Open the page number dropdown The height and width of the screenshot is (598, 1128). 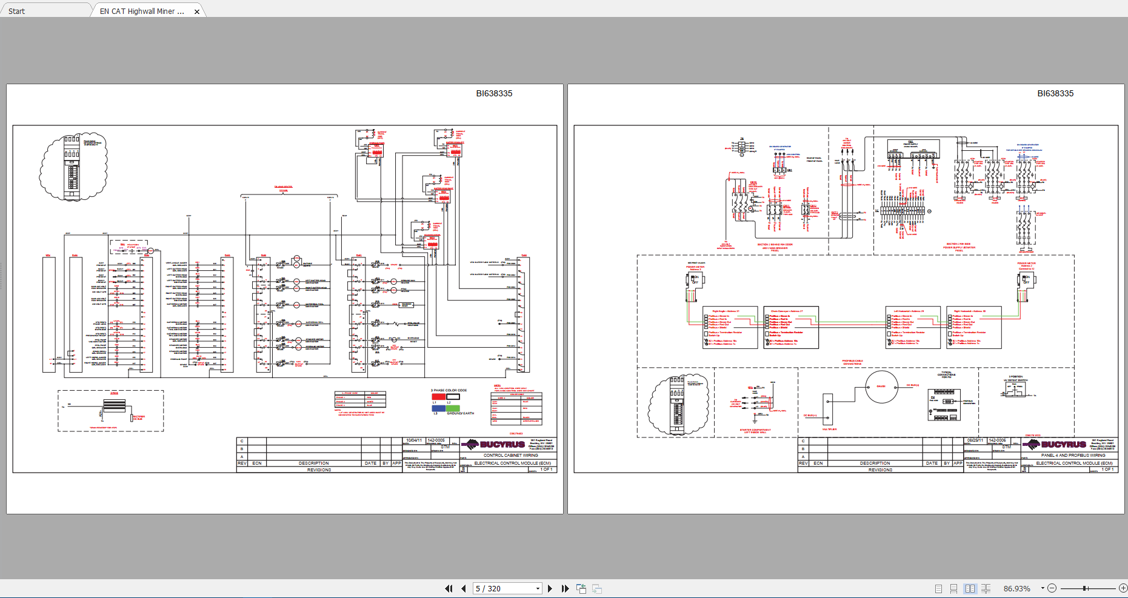coord(536,588)
